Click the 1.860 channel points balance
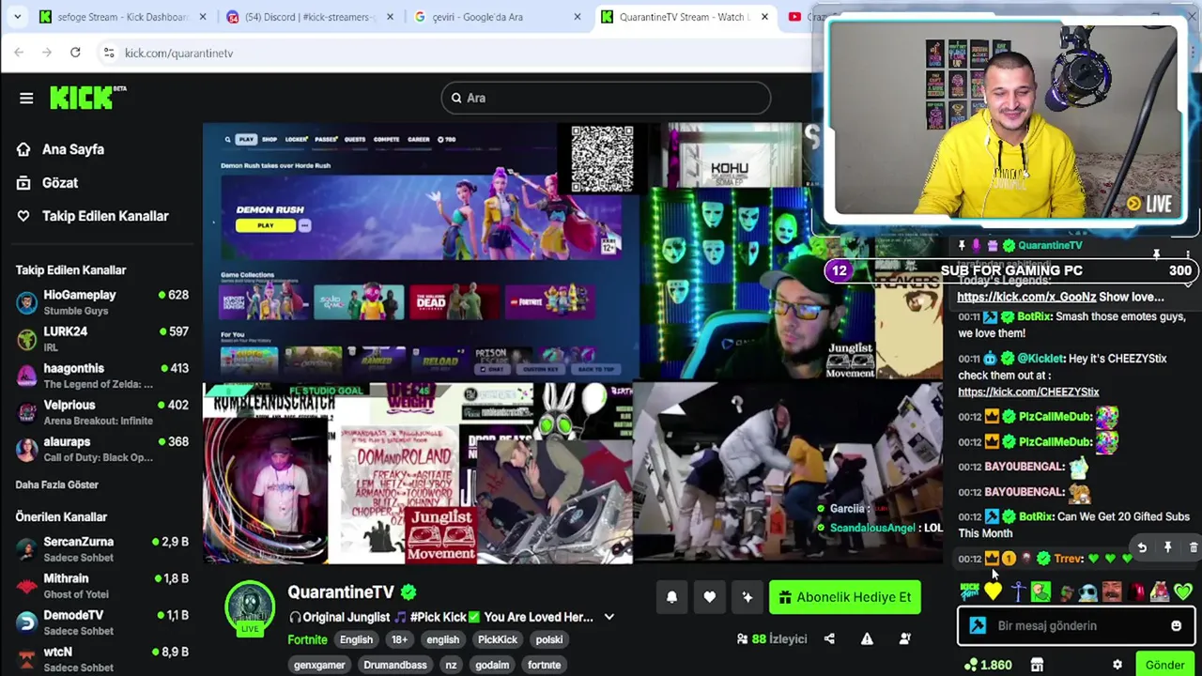 point(988,665)
